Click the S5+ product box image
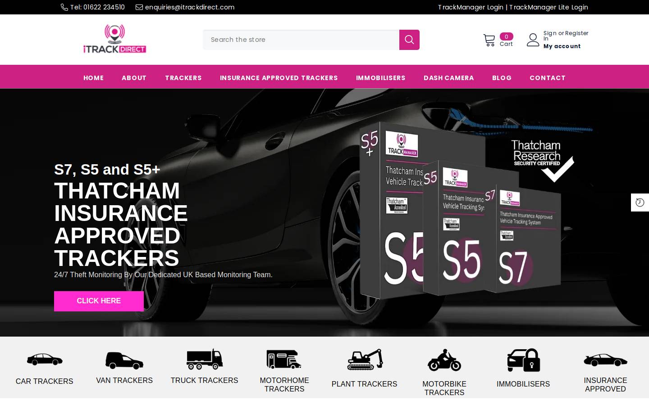Image resolution: width=649 pixels, height=405 pixels. (391, 211)
